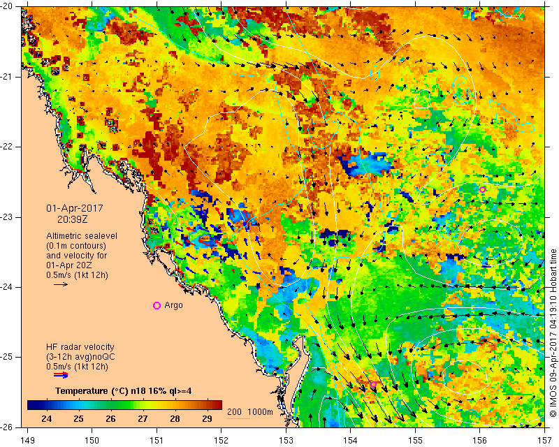
Task: Select the '01-Apr-2017' date text
Action: pos(75,208)
